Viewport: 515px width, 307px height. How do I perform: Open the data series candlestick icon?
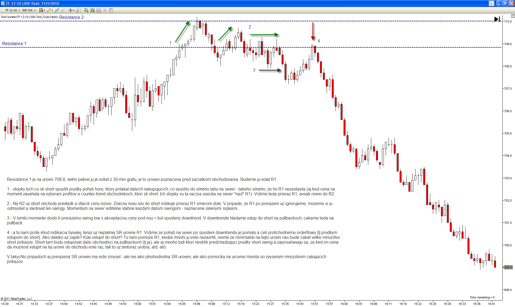93,10
